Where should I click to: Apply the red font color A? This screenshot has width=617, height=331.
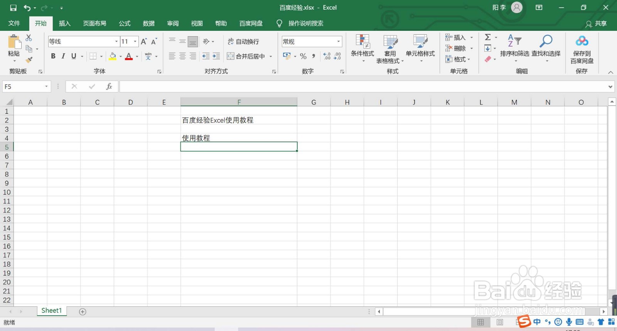pyautogui.click(x=129, y=56)
